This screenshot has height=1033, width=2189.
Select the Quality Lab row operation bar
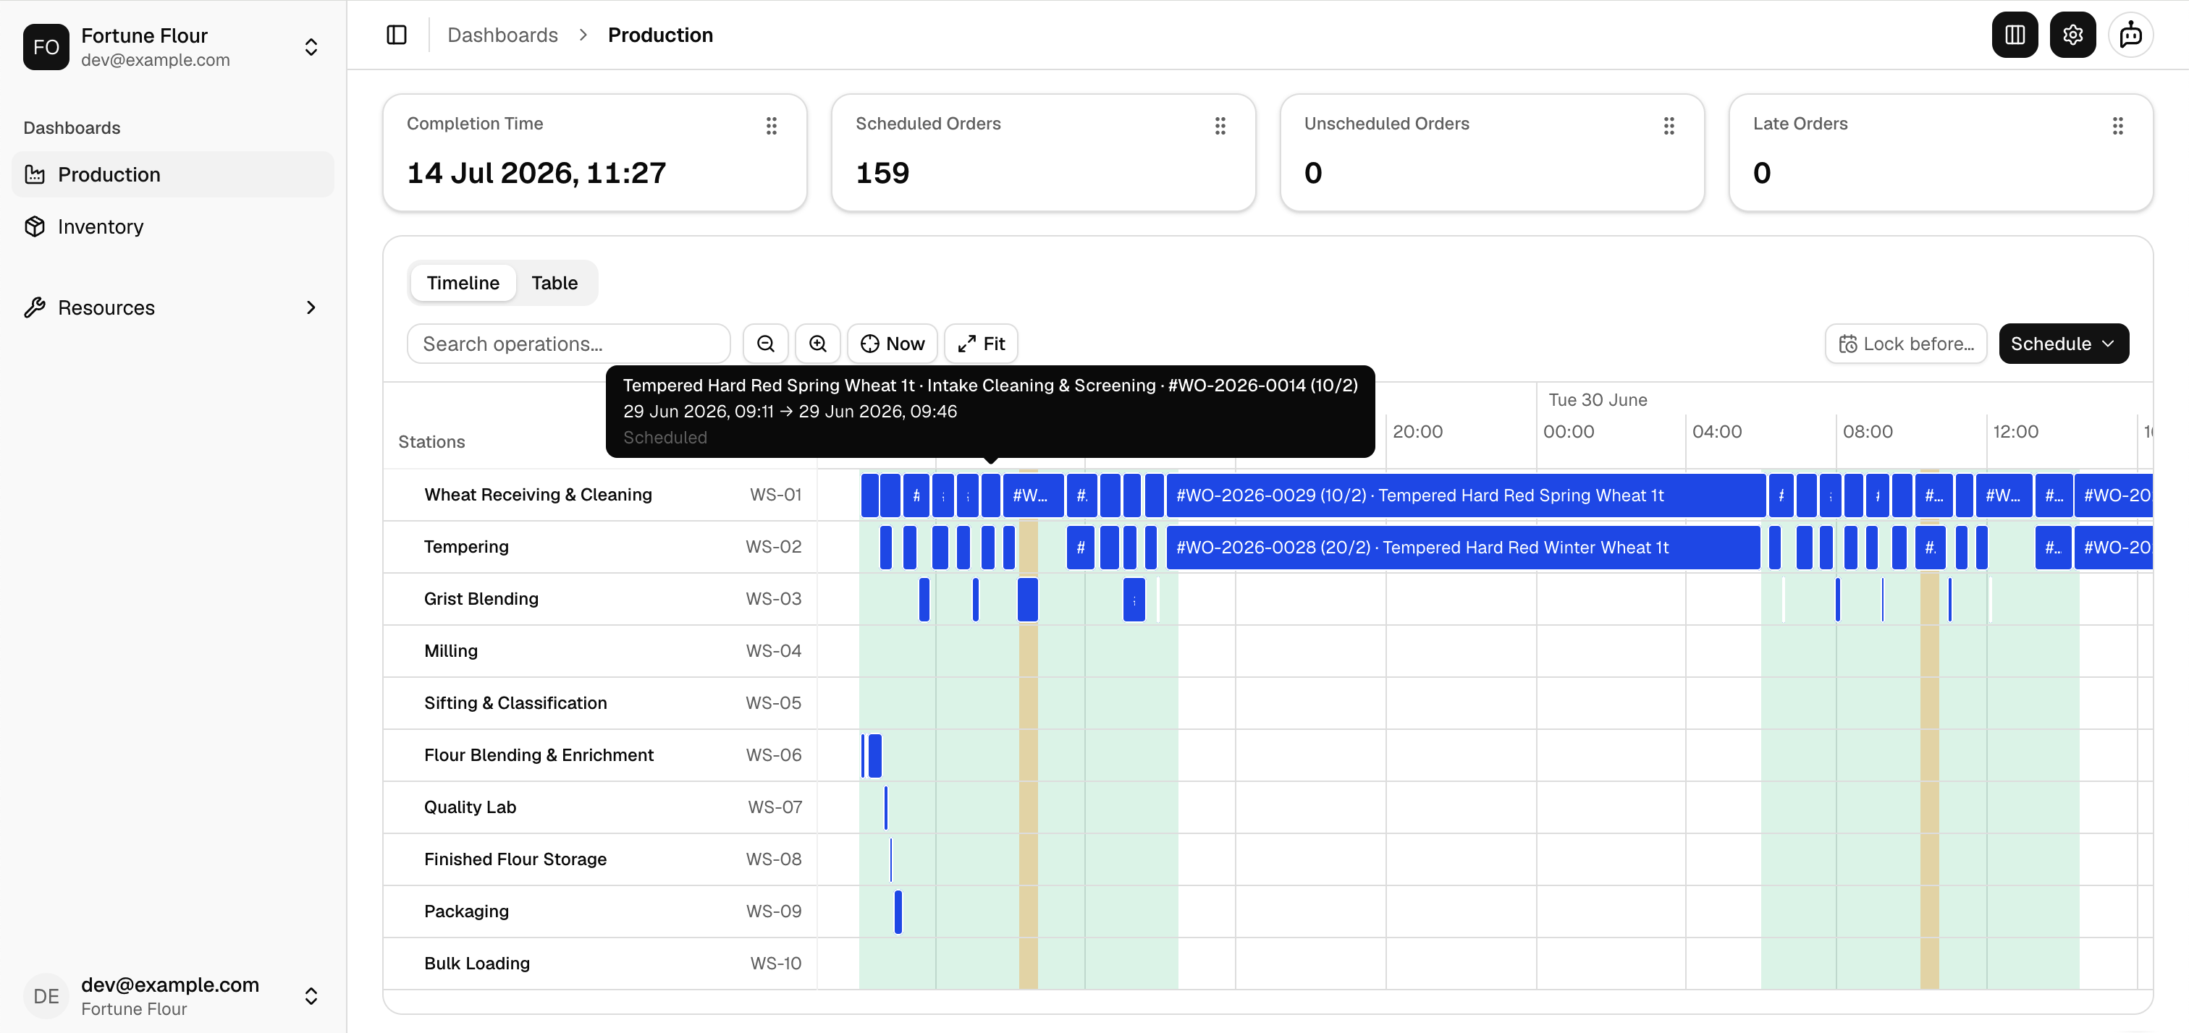885,807
